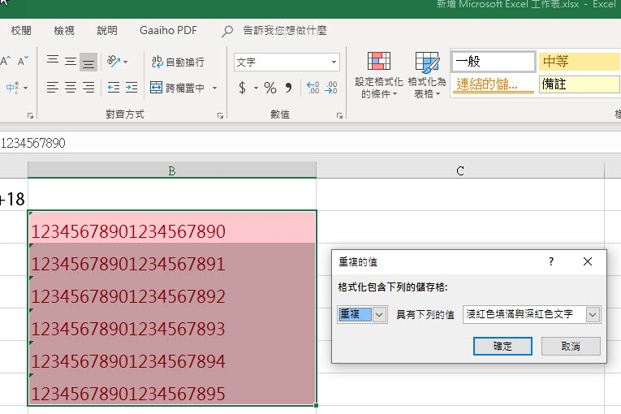Select cell containing 12345678901234567890

[x=172, y=227]
